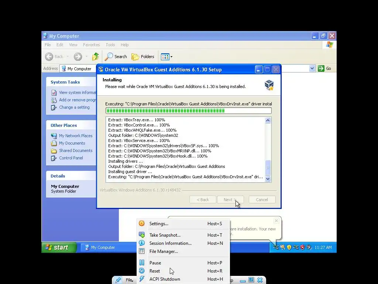Open the File menu on the mini toolbar

click(x=129, y=280)
